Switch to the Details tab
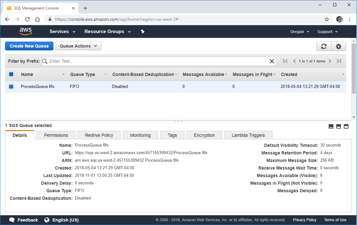The image size is (357, 225). [20, 135]
